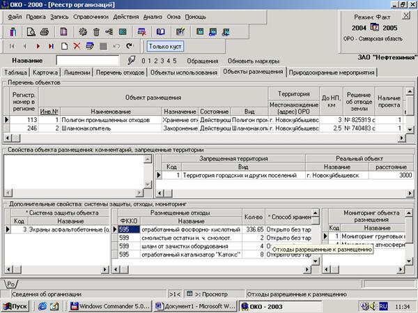Switch to the Перечень отходов tab
The height and width of the screenshot is (313, 418).
(x=120, y=72)
